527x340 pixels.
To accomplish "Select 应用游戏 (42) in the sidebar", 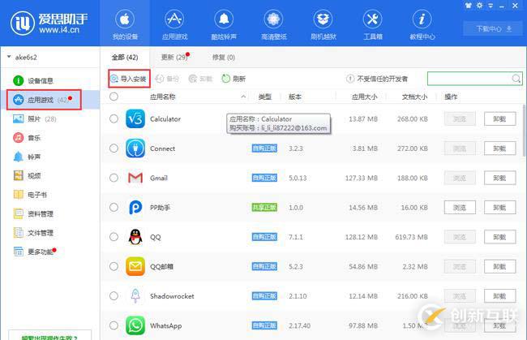I will click(44, 100).
